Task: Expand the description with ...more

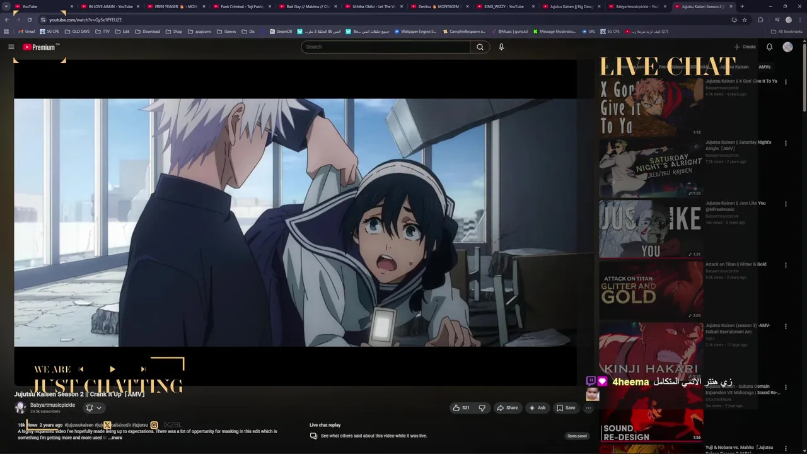Action: [115, 438]
